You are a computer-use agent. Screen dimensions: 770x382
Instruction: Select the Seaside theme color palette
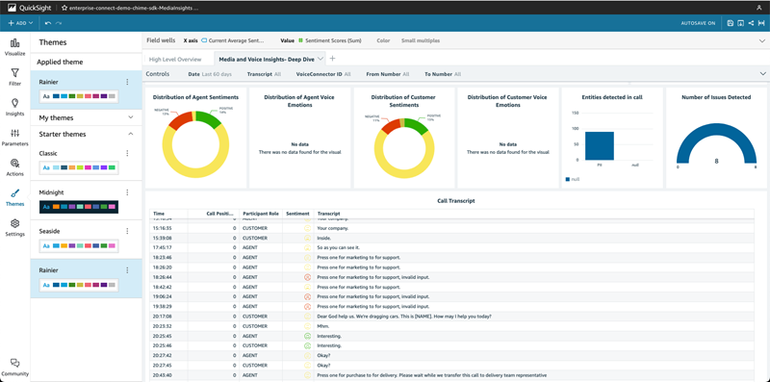coord(79,245)
